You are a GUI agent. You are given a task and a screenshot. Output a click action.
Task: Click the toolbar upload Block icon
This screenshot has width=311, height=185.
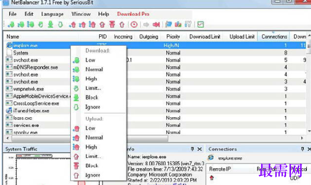(112, 25)
